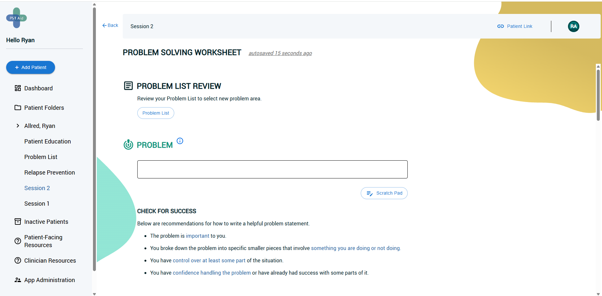Collapse the Allred, Ryan patient folder
The image size is (602, 296).
coord(18,126)
